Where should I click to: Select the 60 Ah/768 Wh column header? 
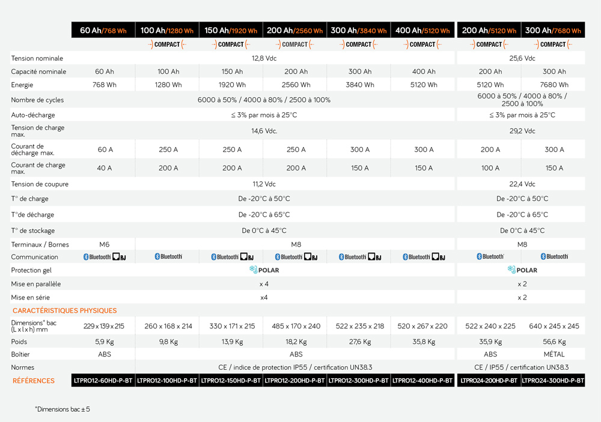(103, 31)
